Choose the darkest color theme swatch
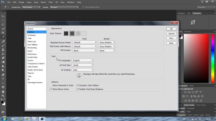The height and width of the screenshot is (121, 216). tap(66, 33)
